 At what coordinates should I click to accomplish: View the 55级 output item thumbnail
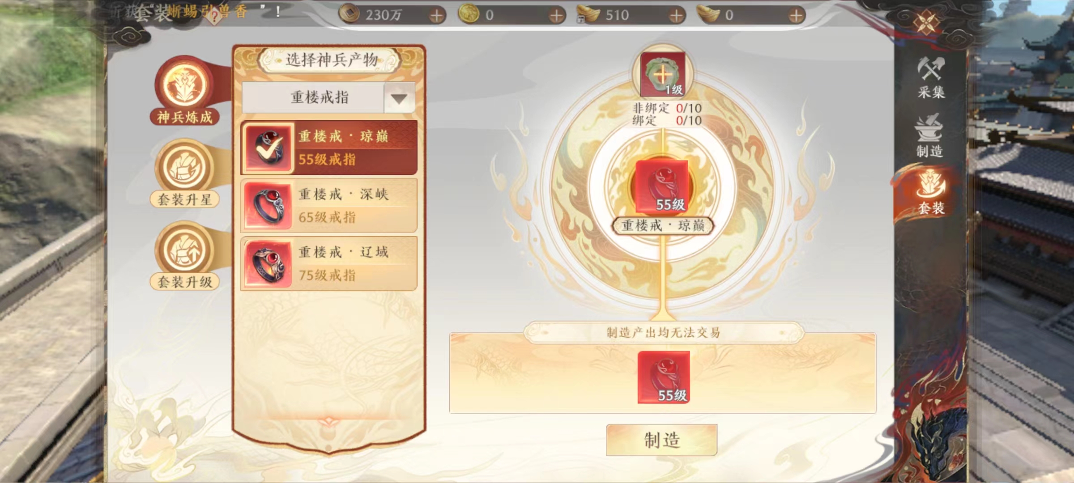click(x=664, y=377)
